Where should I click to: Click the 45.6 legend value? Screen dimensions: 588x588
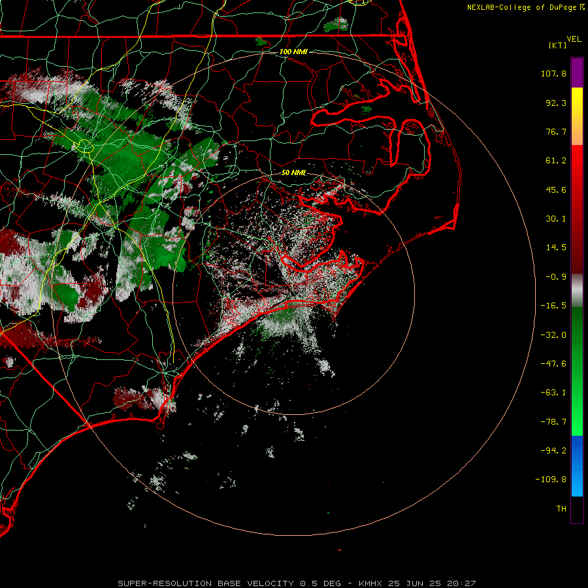[x=556, y=189]
